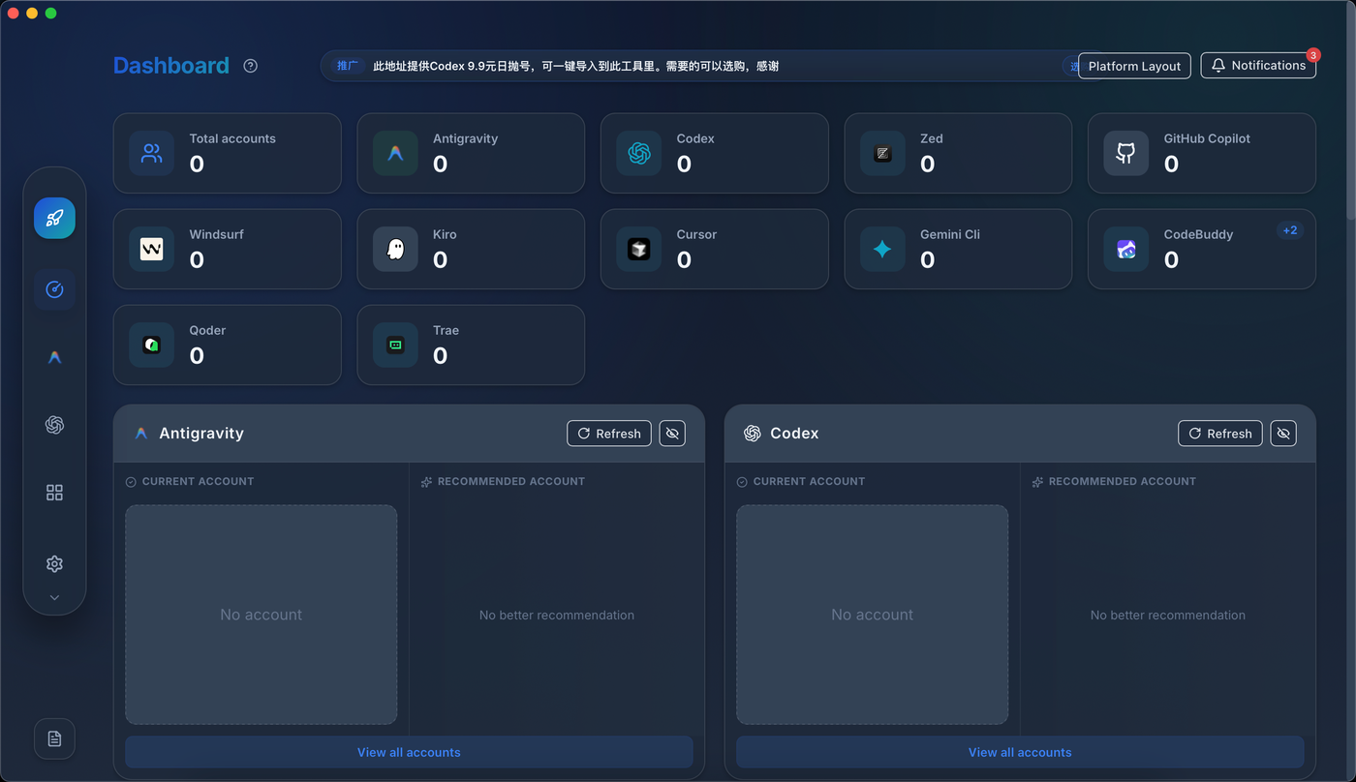Expand the sidebar with the down chevron
Screen dimensions: 1356x782
[x=54, y=598]
